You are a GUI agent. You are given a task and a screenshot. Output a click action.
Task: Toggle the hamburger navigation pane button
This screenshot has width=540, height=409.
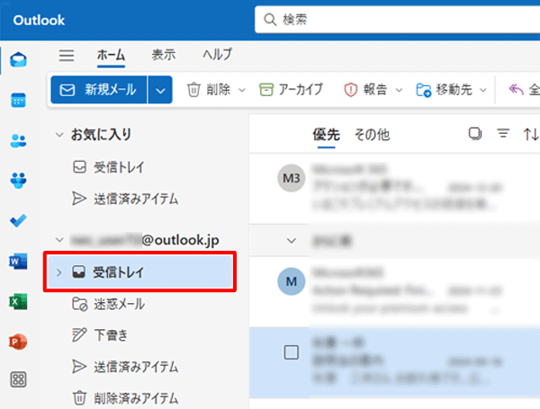[66, 55]
